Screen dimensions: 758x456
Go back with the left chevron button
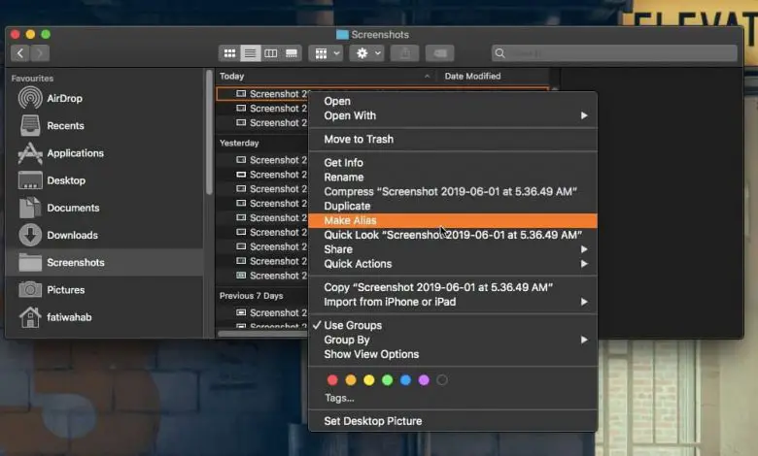pyautogui.click(x=20, y=53)
